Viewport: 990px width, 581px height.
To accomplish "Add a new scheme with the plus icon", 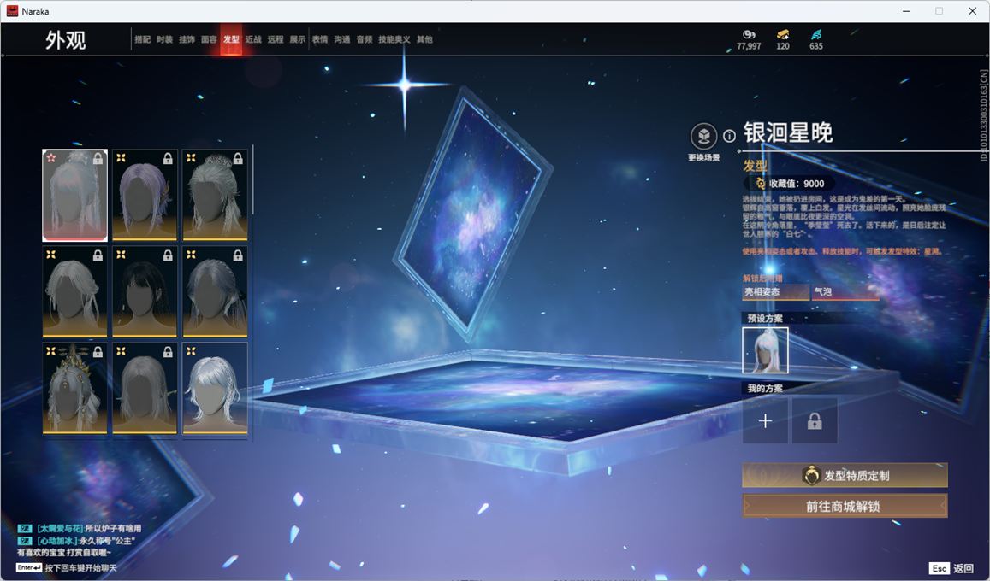I will point(765,421).
